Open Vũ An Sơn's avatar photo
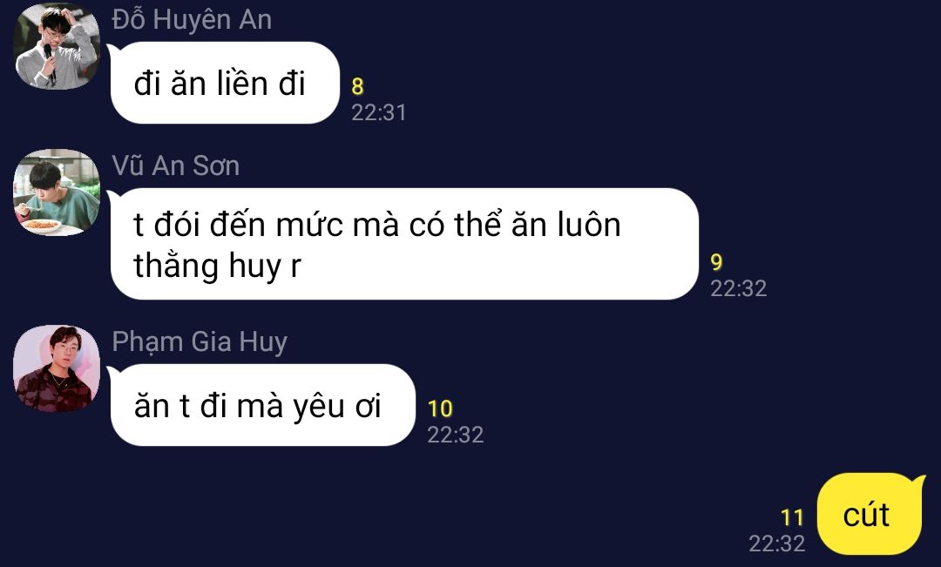This screenshot has height=567, width=941. coord(57,192)
